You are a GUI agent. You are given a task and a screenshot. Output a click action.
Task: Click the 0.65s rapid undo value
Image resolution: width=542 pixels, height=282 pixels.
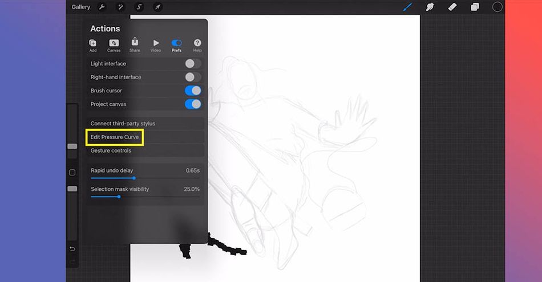[192, 170]
